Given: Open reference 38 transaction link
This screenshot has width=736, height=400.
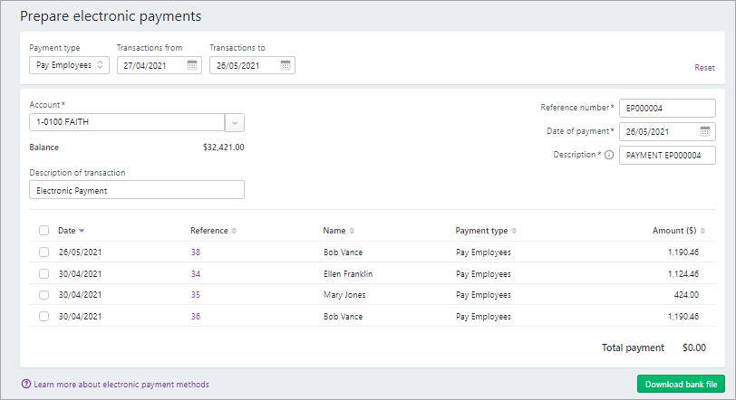Looking at the screenshot, I should (x=196, y=252).
